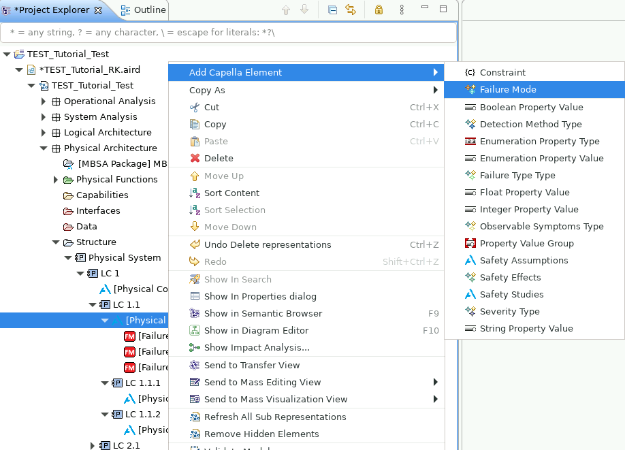Click the Enumeration Property Type icon
Screen dimensions: 625x450
pos(470,142)
